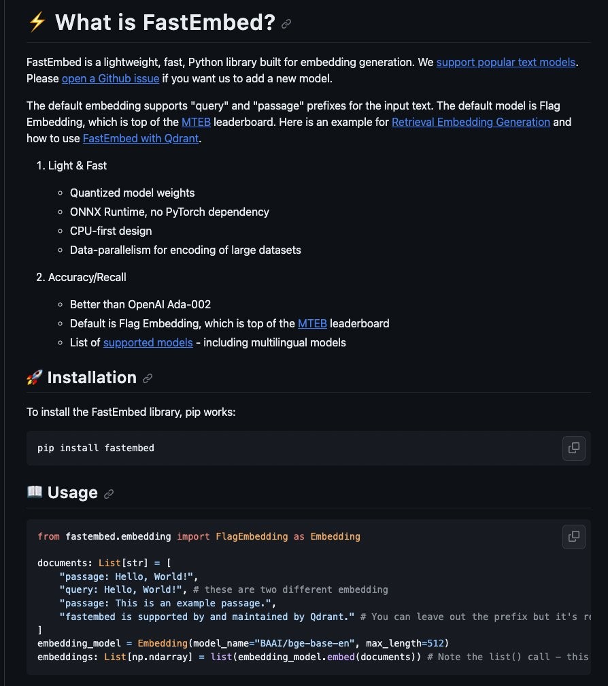Open the MTEB leaderboard link in the intro paragraph
This screenshot has height=686, width=608.
pos(196,122)
